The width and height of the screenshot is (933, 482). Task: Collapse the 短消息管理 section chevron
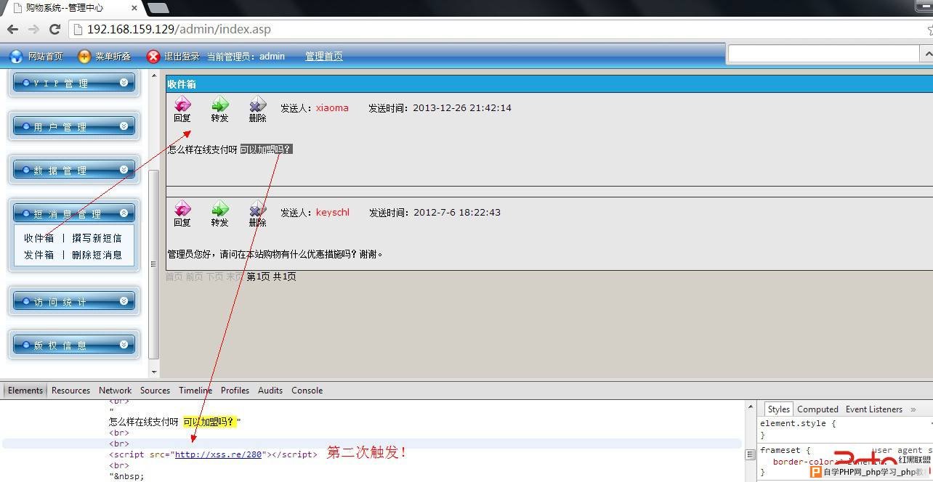coord(124,213)
